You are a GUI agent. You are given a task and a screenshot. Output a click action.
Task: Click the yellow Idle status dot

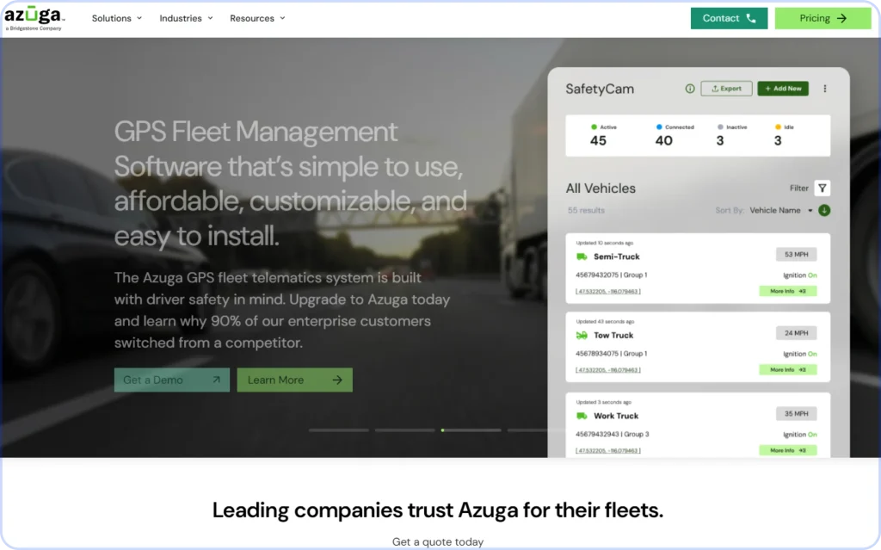click(x=778, y=127)
